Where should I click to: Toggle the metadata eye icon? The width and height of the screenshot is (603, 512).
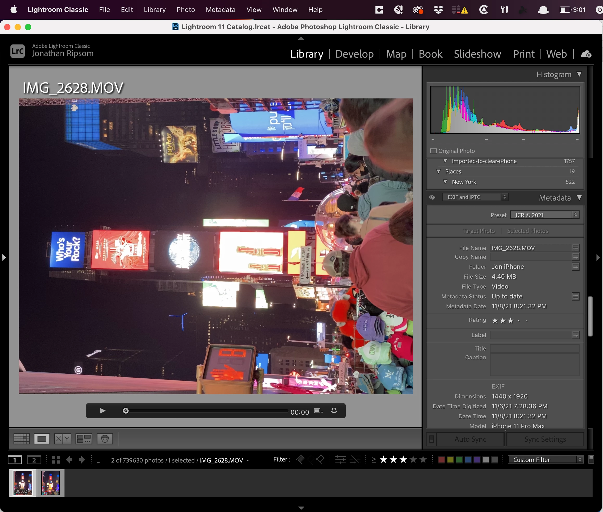click(432, 197)
